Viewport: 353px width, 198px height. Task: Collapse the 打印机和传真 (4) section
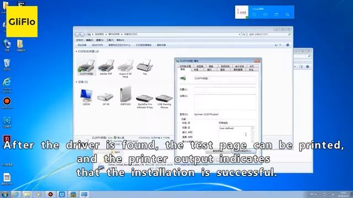76,52
